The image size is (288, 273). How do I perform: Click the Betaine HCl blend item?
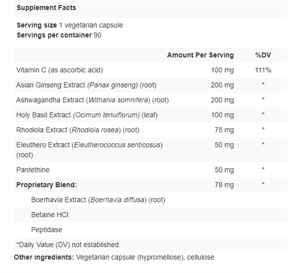[50, 215]
